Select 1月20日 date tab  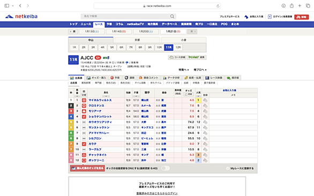click(146, 32)
